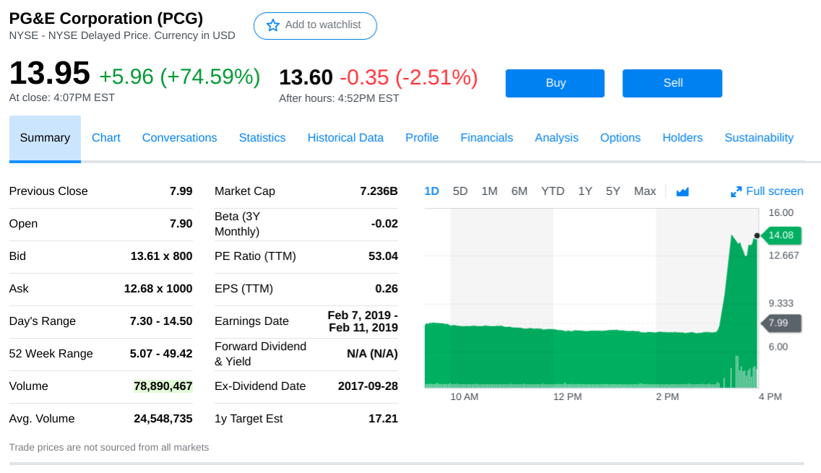Click the Ask value 12.68 x 1000
Viewport: 821px width, 473px height.
[x=158, y=289]
